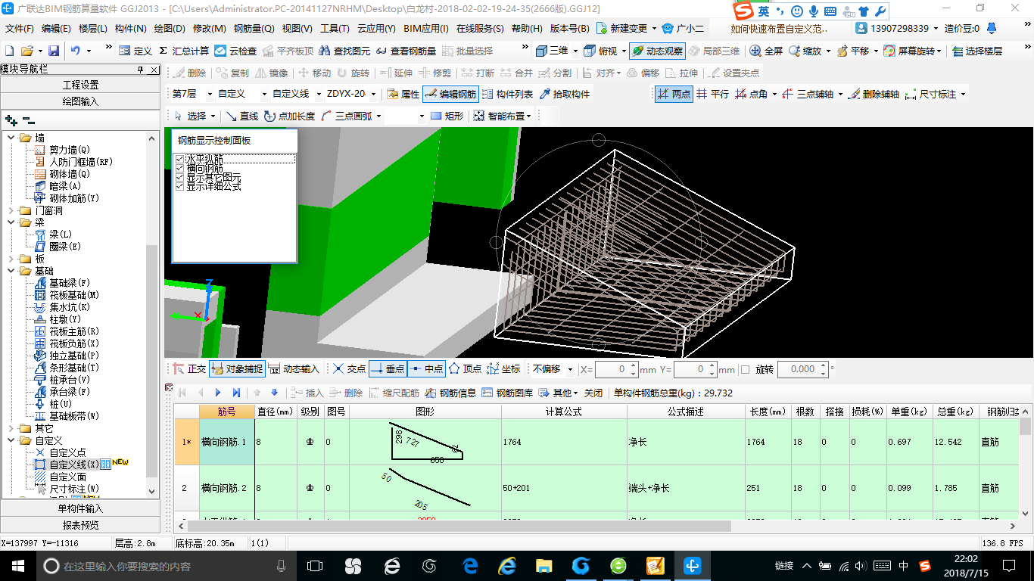Open 在线服务(S) menu

(x=480, y=29)
